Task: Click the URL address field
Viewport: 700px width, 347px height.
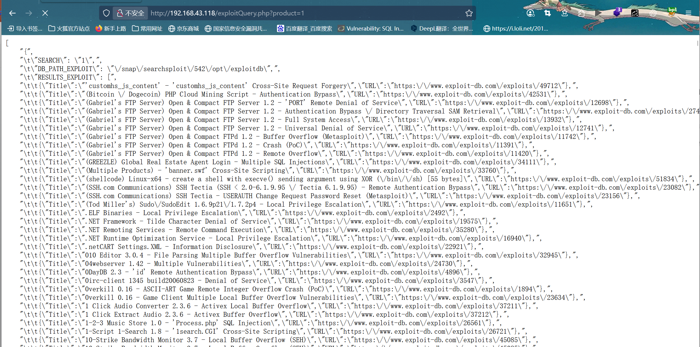Action: click(x=303, y=13)
